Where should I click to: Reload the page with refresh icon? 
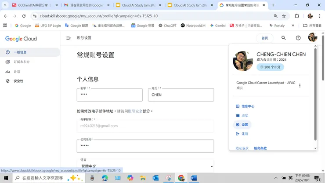pos(24,16)
